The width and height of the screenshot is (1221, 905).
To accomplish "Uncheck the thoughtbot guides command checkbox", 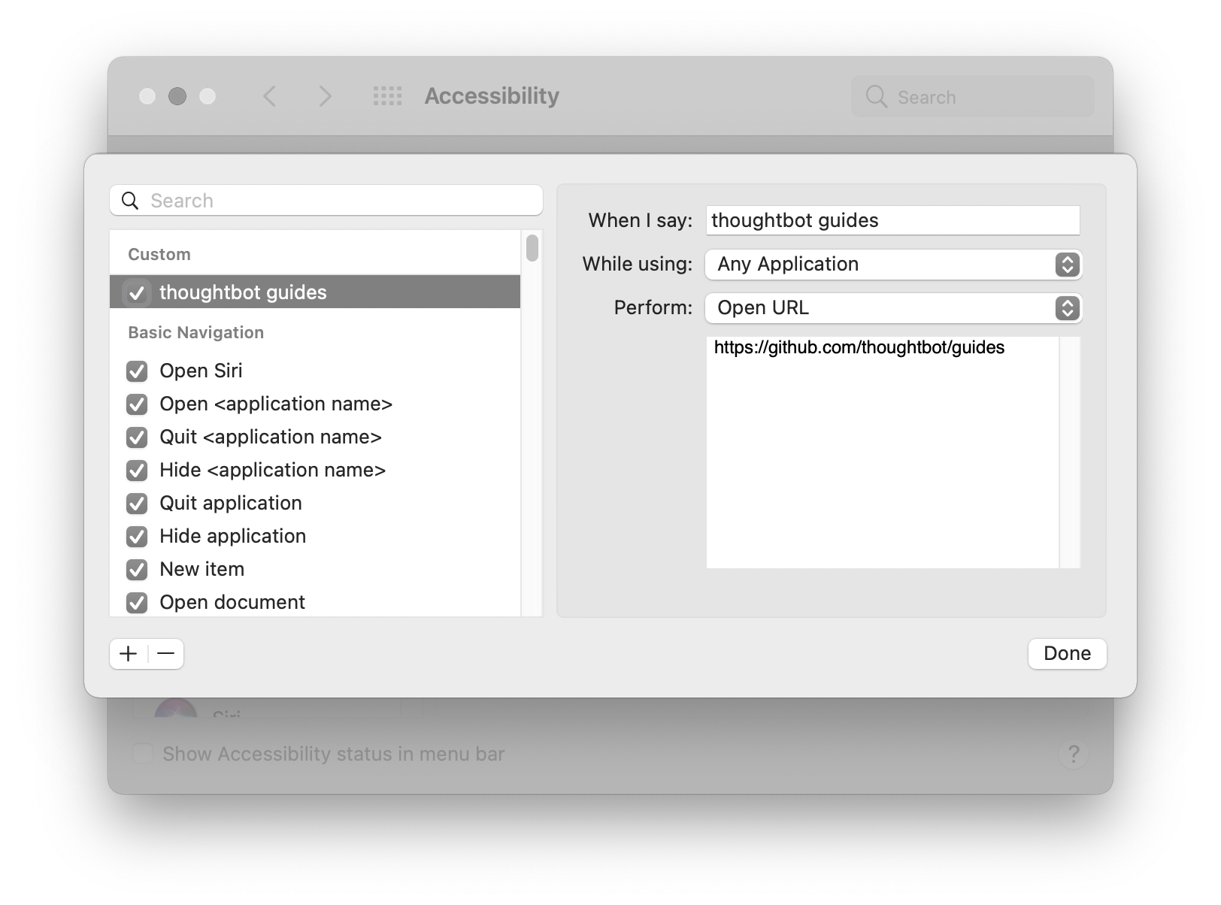I will click(137, 293).
